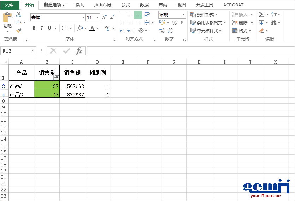The height and width of the screenshot is (201, 295).
Task: Click the confirm checkmark formula button
Action: (66, 51)
